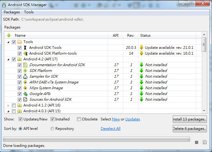Screen dimensions: 212x152
Task: Click the green download arrow for Documentation row
Action: click(141, 65)
